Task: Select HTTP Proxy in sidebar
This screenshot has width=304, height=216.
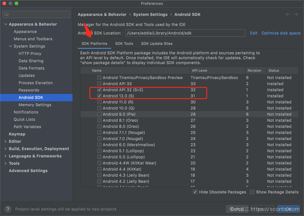Action: [30, 54]
